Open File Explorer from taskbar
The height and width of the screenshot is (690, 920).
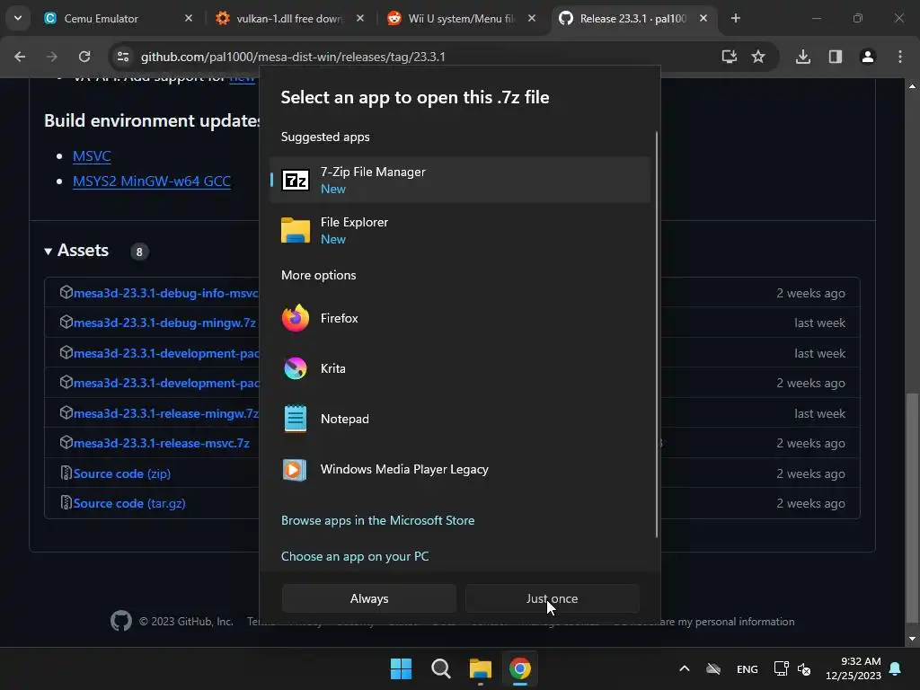point(480,668)
